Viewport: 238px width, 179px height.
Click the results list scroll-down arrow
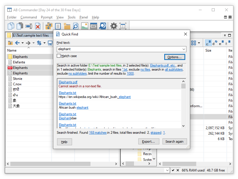click(x=184, y=126)
